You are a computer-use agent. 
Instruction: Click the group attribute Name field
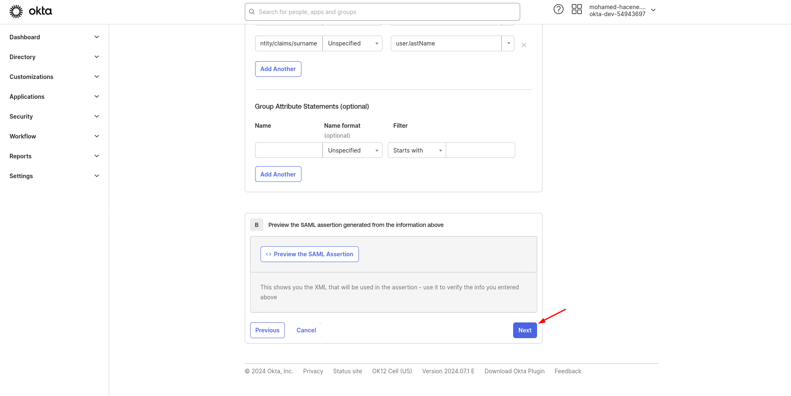tap(289, 150)
